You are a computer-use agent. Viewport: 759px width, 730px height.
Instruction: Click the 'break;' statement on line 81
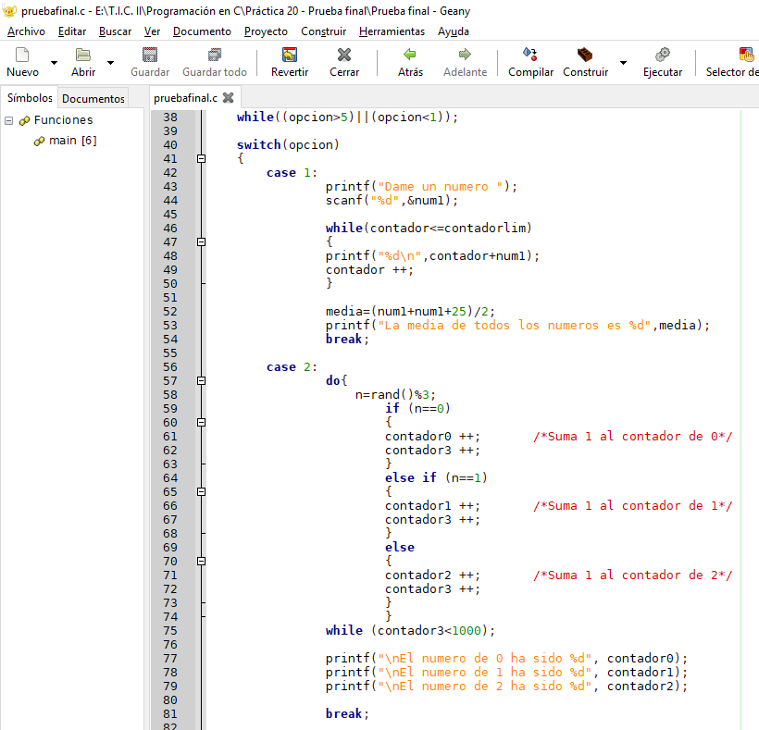(347, 714)
